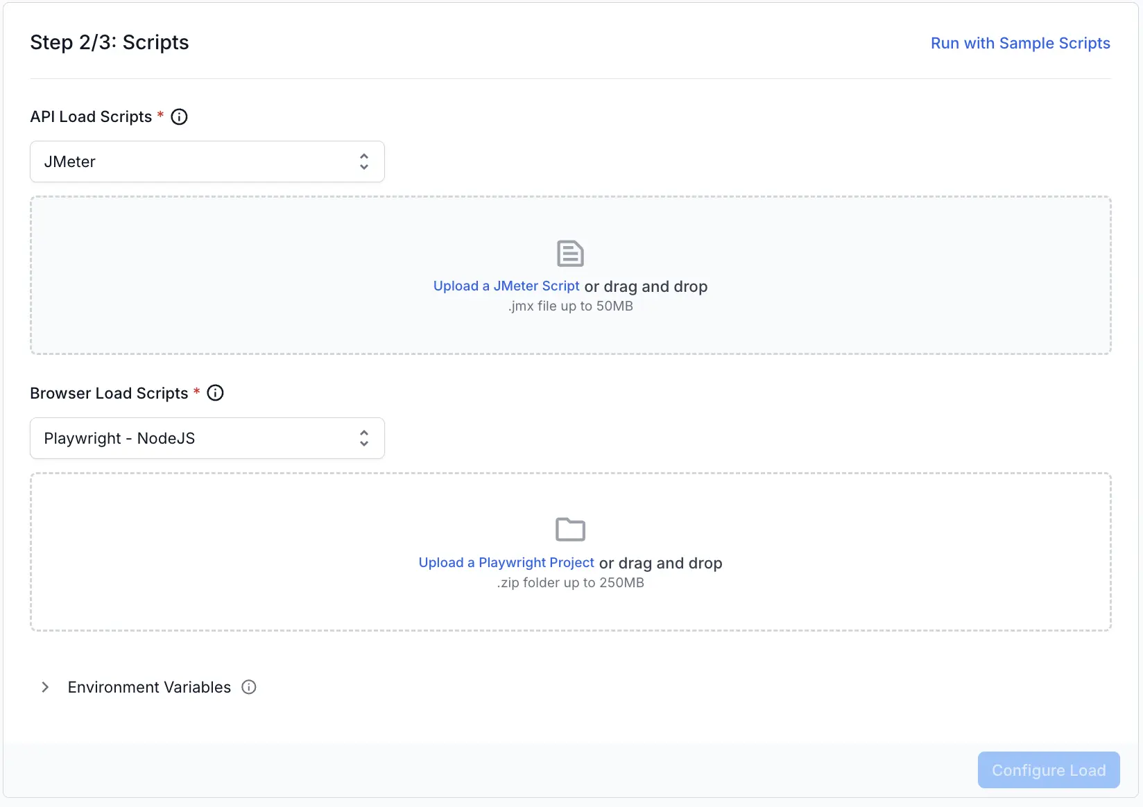Screen dimensions: 1143x807
Task: Click the info icon beside Browser Load Scripts
Action: (x=216, y=393)
